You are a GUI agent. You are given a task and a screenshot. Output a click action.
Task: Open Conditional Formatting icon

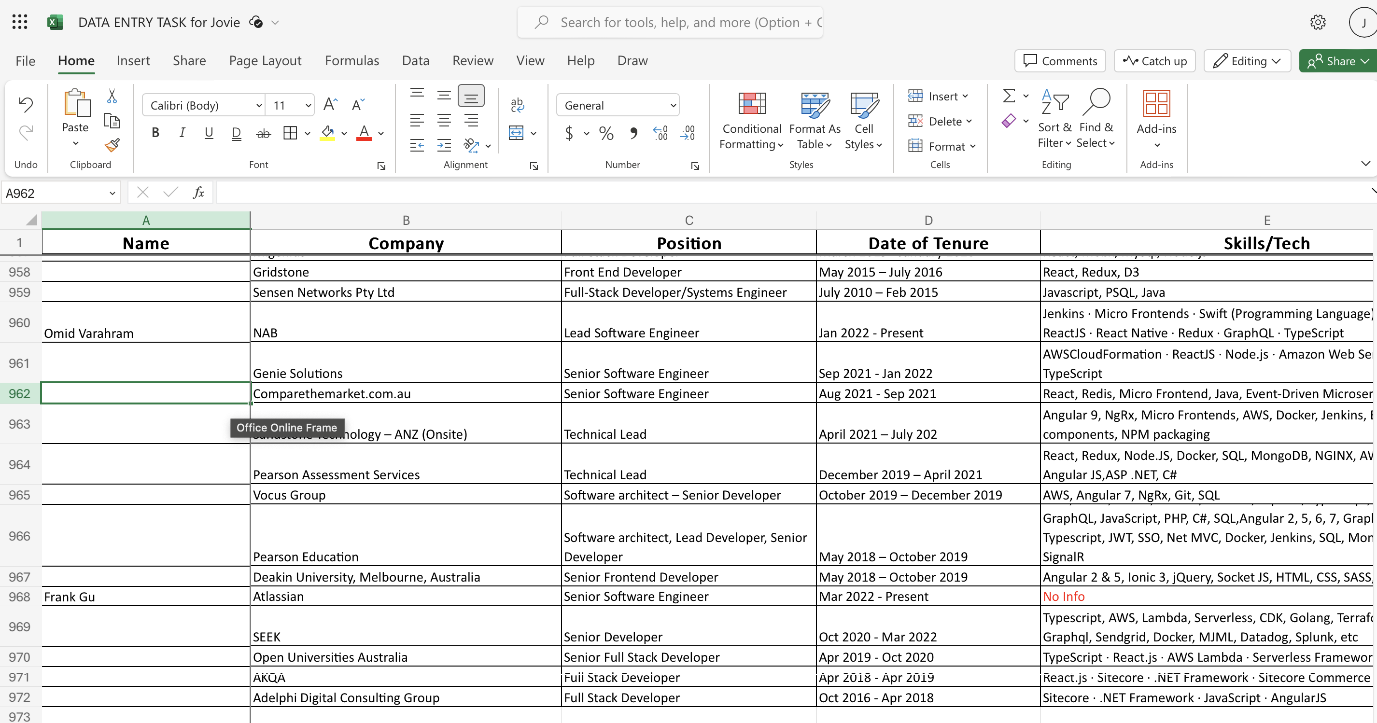[x=751, y=103]
